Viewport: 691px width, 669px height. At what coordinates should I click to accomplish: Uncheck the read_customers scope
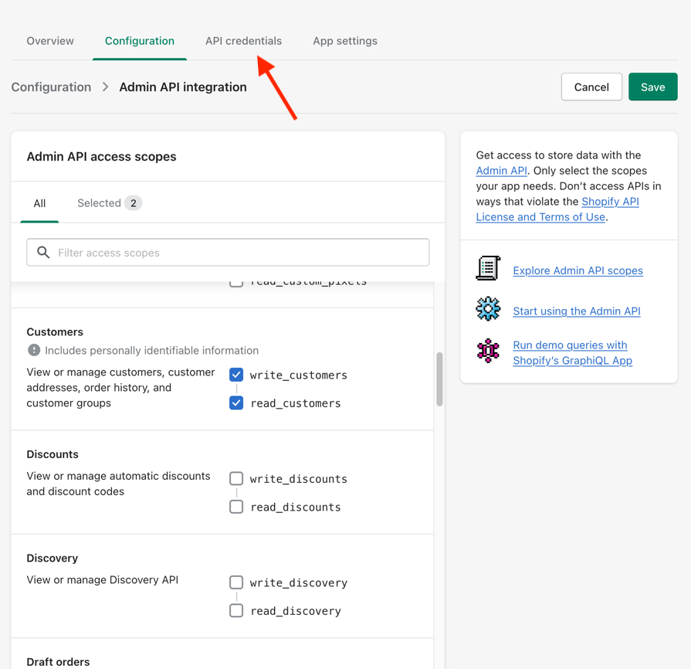[236, 403]
